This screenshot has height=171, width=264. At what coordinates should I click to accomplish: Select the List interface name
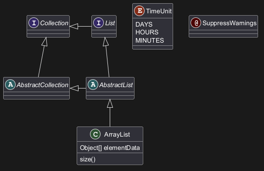click(x=110, y=23)
